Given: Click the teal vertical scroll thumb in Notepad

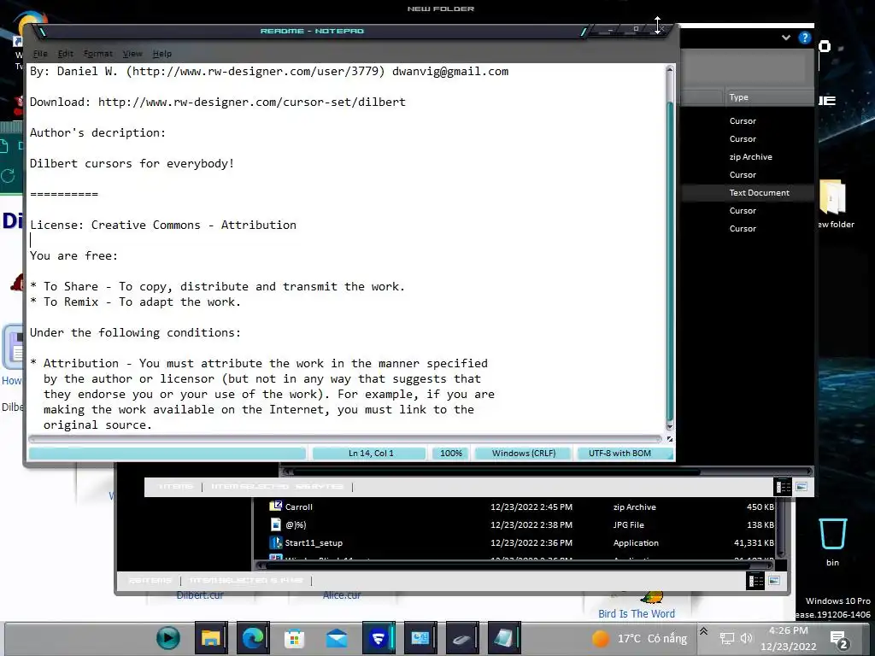Looking at the screenshot, I should pos(670,262).
